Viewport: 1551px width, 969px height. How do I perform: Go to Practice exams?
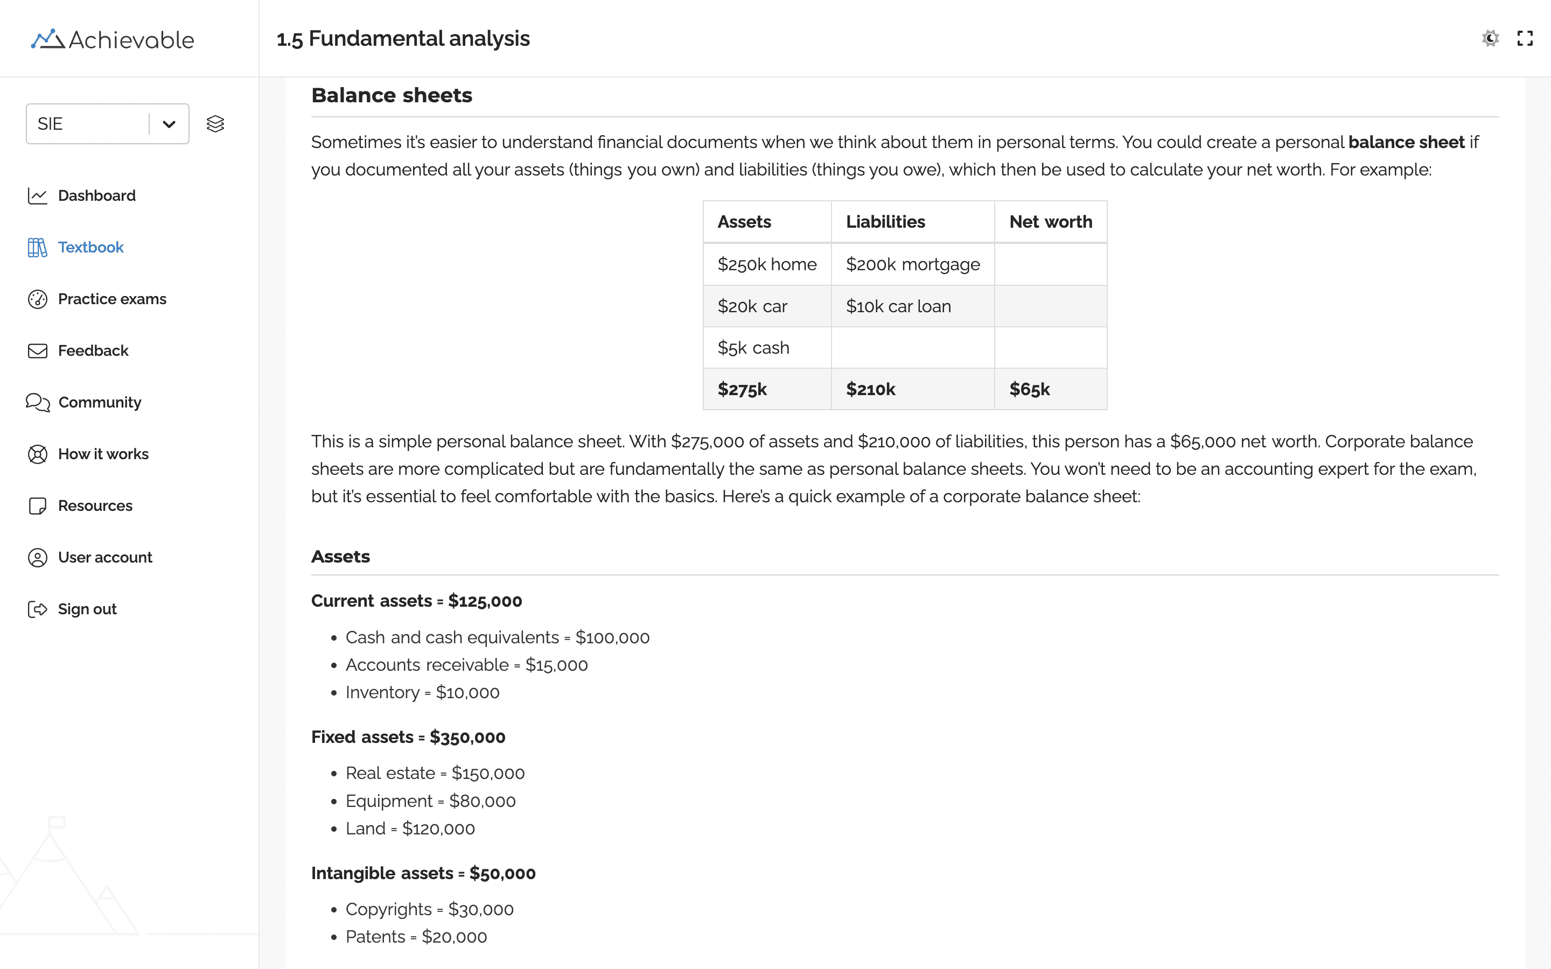[x=111, y=299]
